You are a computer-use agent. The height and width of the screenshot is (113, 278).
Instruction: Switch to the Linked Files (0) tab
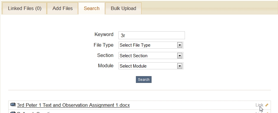tap(25, 8)
